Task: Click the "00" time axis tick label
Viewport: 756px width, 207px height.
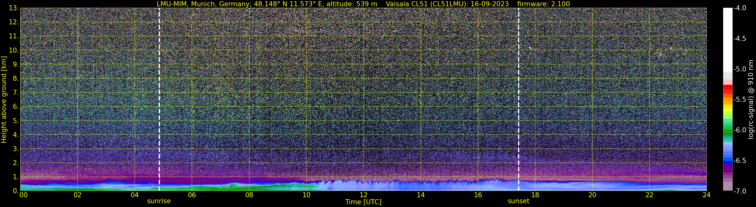Action: (24, 195)
